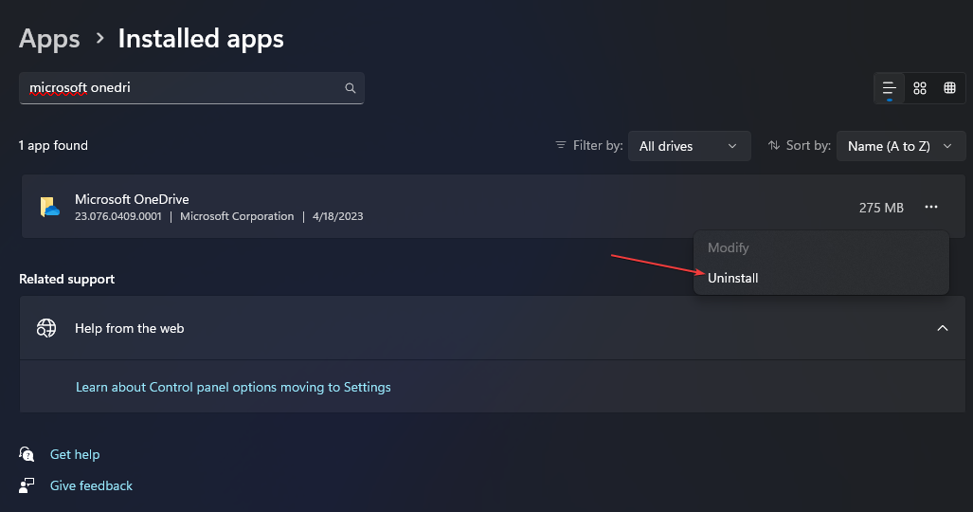The height and width of the screenshot is (512, 973).
Task: Click the Give feedback person icon
Action: (x=27, y=485)
